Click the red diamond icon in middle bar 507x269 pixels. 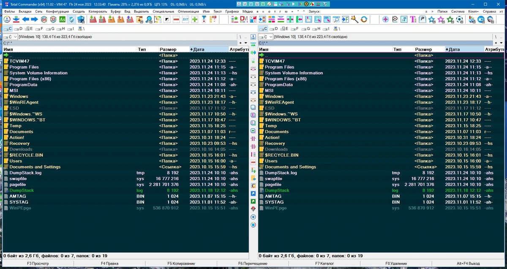(x=253, y=209)
